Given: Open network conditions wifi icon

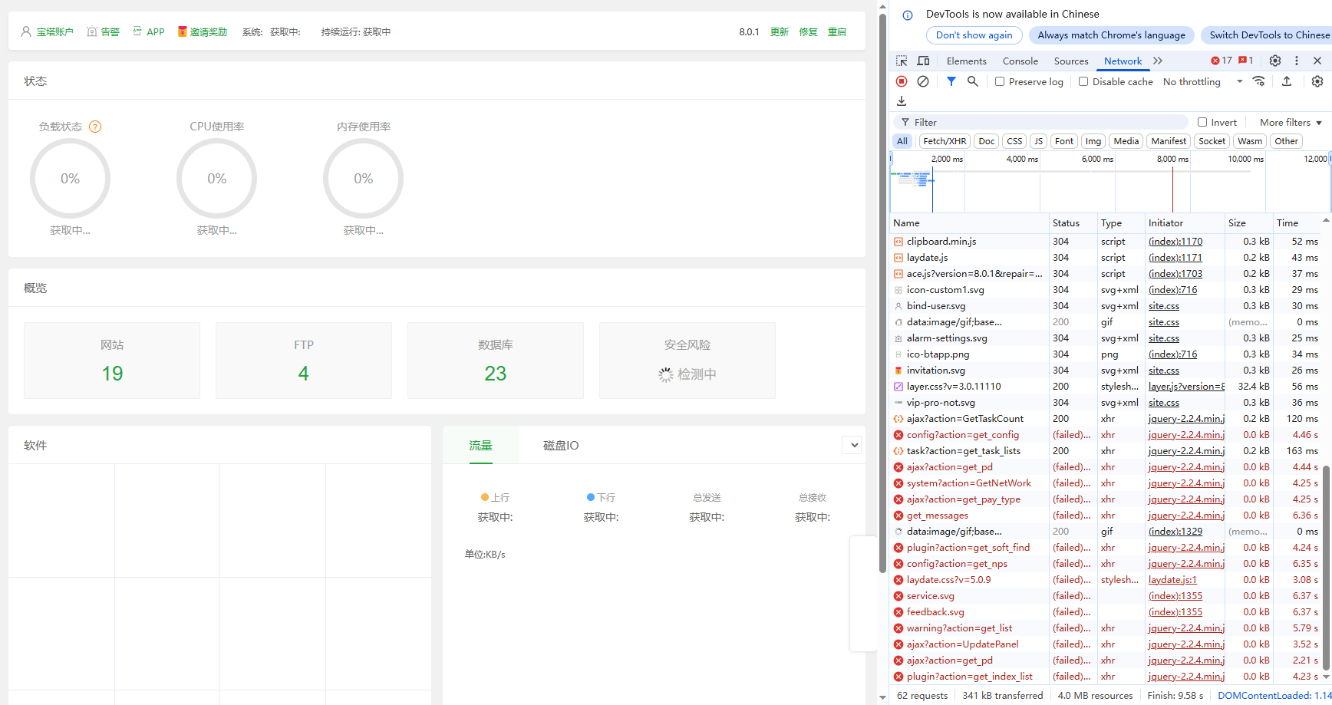Looking at the screenshot, I should point(1258,81).
